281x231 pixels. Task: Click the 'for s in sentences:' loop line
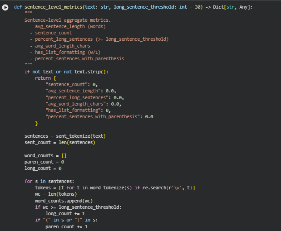click(x=49, y=181)
